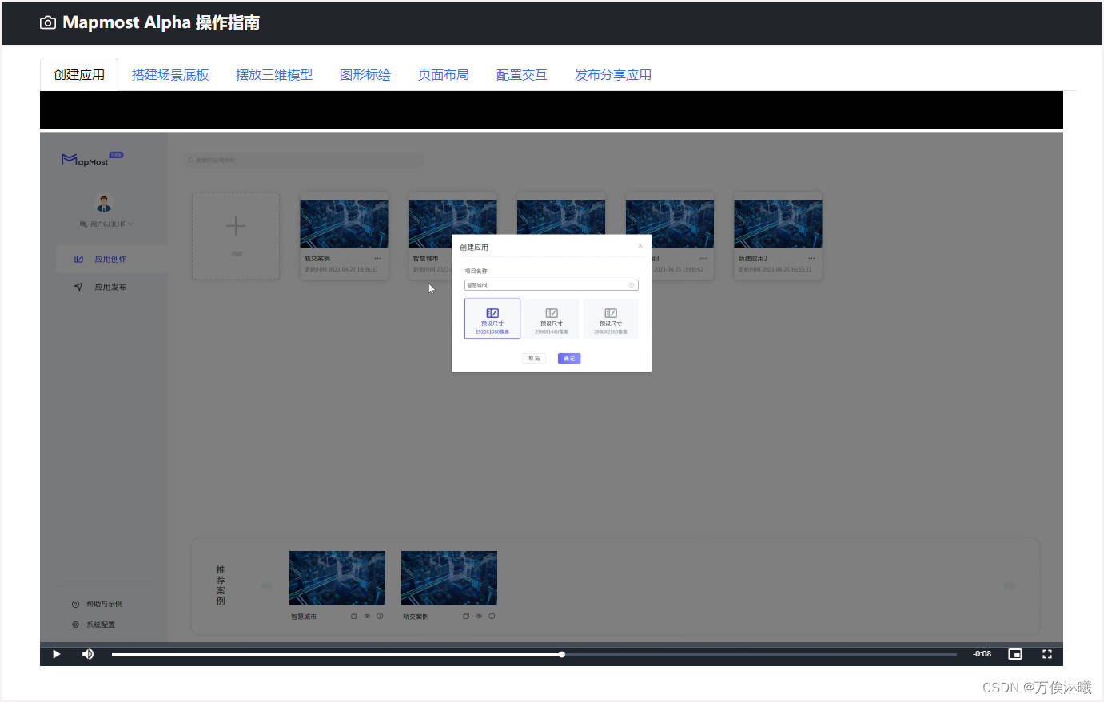1104x702 pixels.
Task: Expand the 用户6J3LHF account dropdown
Action: [x=106, y=224]
